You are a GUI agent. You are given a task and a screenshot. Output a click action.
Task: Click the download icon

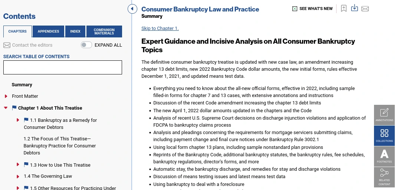[354, 8]
